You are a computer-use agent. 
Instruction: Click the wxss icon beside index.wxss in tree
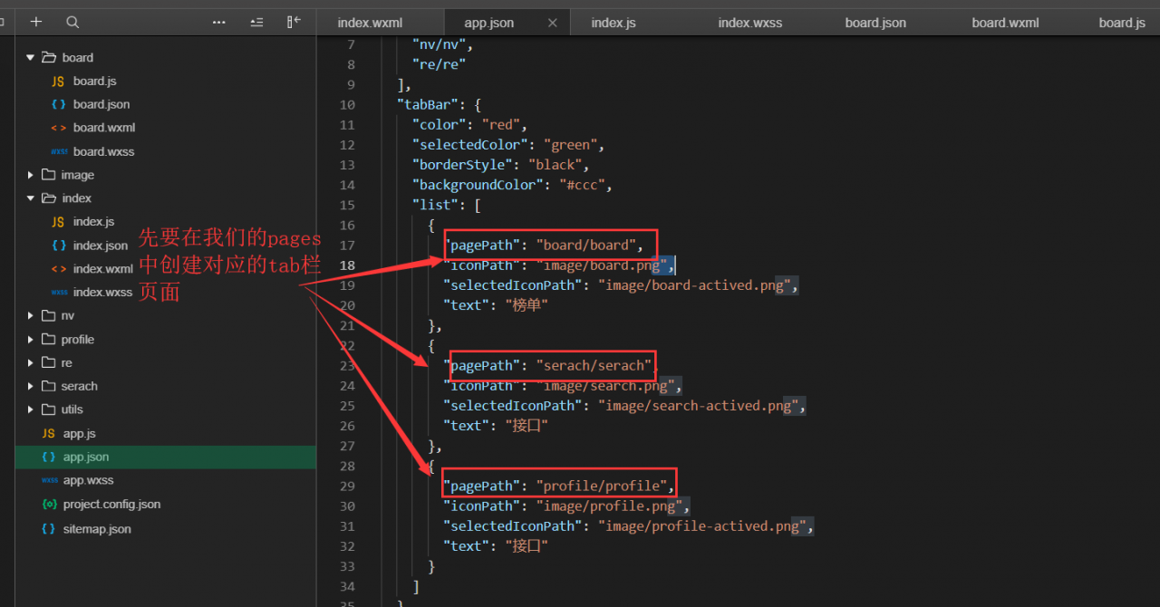(x=59, y=292)
